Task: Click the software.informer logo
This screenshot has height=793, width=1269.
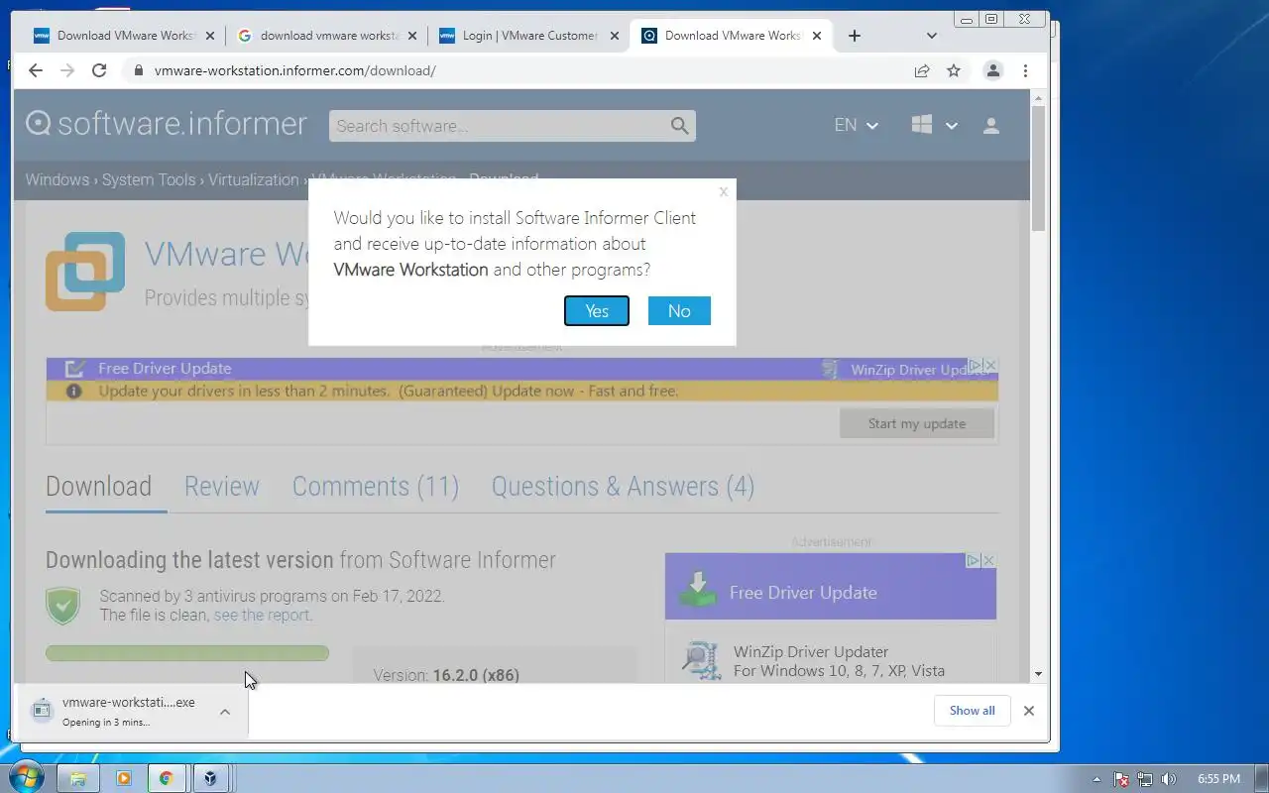Action: coord(167,124)
